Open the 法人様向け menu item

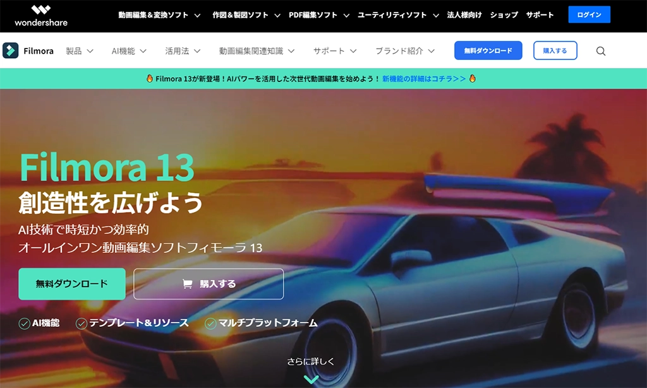tap(464, 15)
